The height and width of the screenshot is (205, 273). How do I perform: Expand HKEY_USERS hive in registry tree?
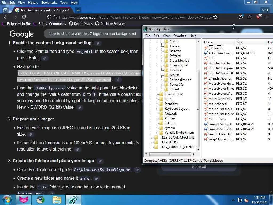tap(151, 143)
